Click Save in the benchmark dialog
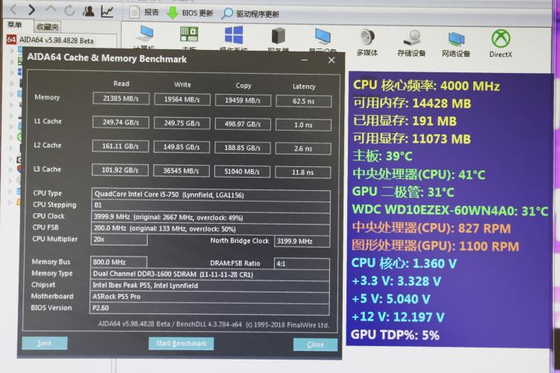 [44, 343]
